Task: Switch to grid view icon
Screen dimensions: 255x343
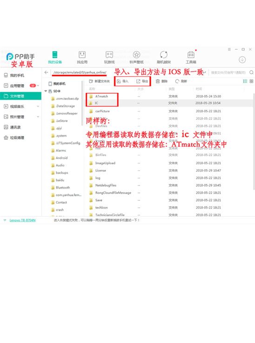Action: pos(251,81)
